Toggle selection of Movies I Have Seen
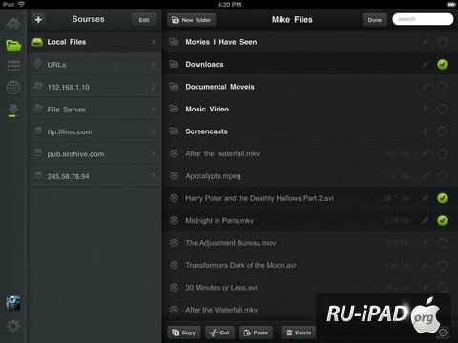458x343 pixels. pyautogui.click(x=442, y=42)
